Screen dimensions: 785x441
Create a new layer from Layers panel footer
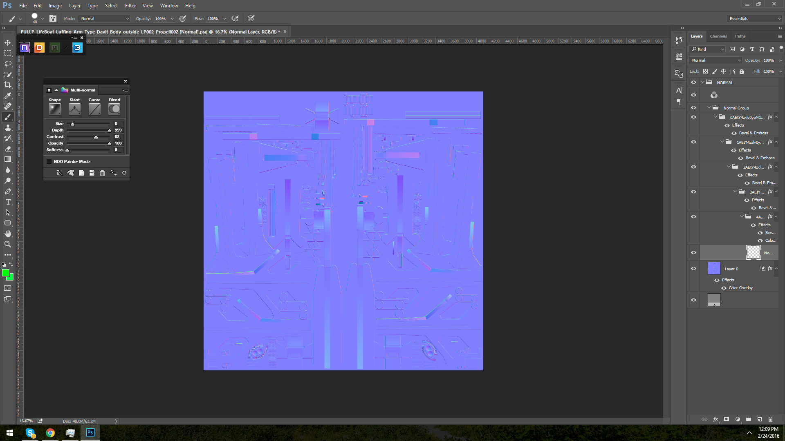760,419
